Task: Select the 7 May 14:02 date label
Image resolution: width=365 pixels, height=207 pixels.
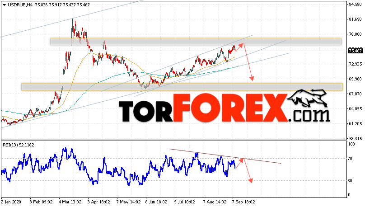Action: (128, 202)
